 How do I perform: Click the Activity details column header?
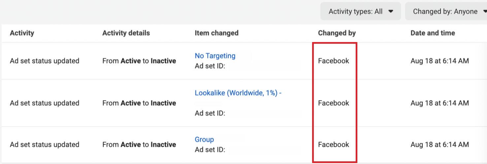(126, 33)
